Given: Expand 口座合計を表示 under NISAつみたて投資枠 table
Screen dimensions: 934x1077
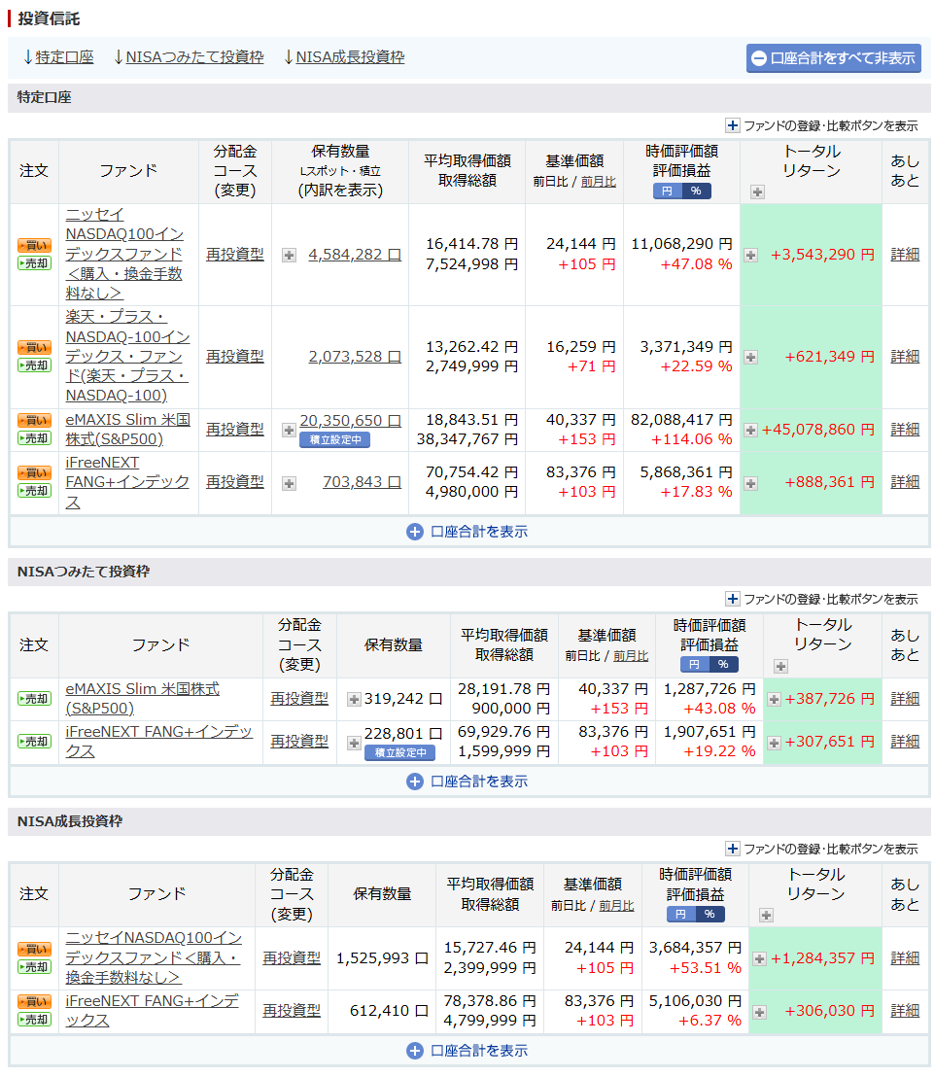Looking at the screenshot, I should click(467, 782).
